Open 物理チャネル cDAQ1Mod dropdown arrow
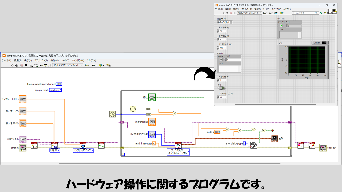This screenshot has height=192, width=342. pos(231,22)
